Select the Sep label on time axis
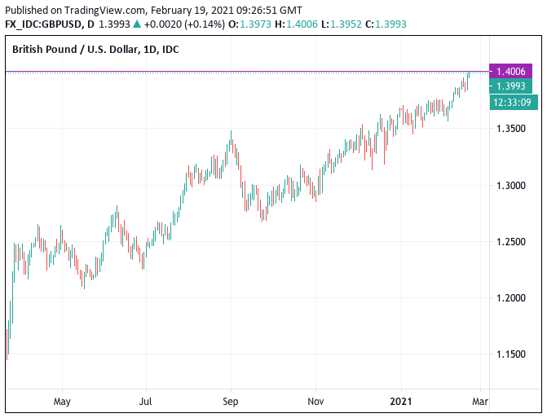The width and height of the screenshot is (547, 418). point(231,401)
